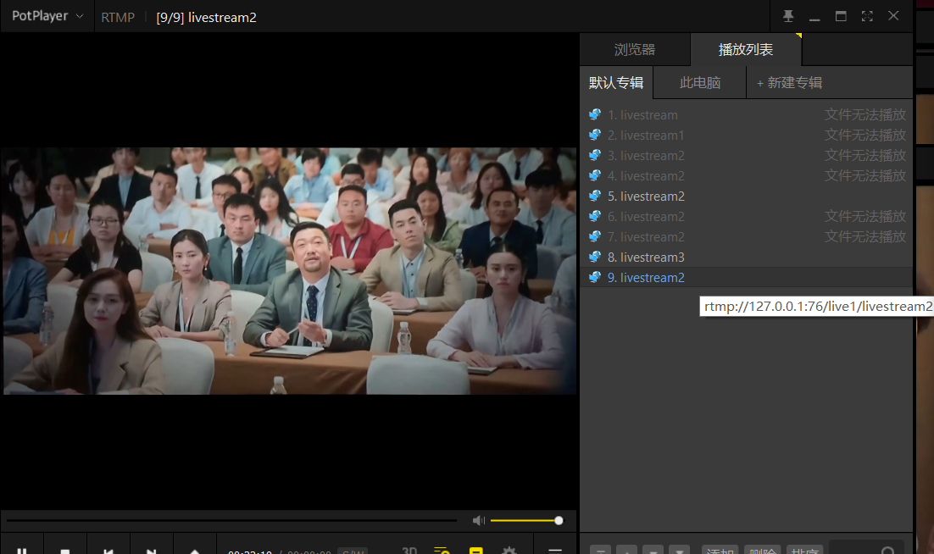Click the [9/9] livestream2 window title
934x554 pixels.
206,17
